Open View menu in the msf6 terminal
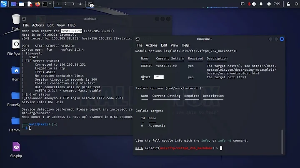Image resolution: width=300 pixels, height=168 pixels. pyautogui.click(x=174, y=45)
